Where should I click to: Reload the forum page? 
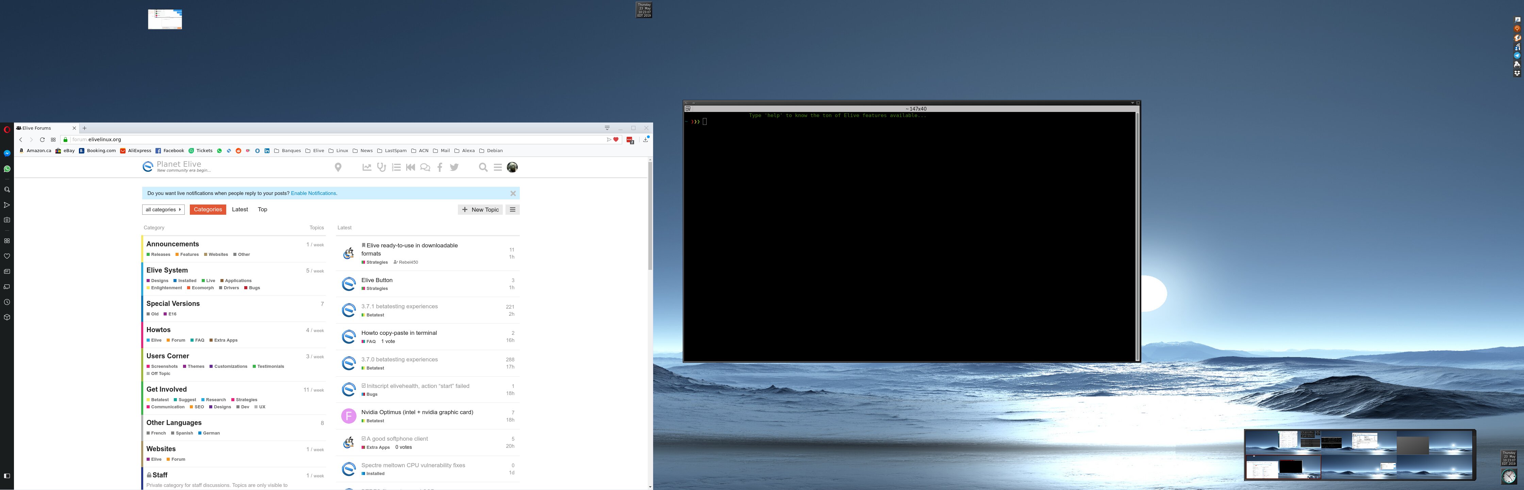pyautogui.click(x=42, y=140)
